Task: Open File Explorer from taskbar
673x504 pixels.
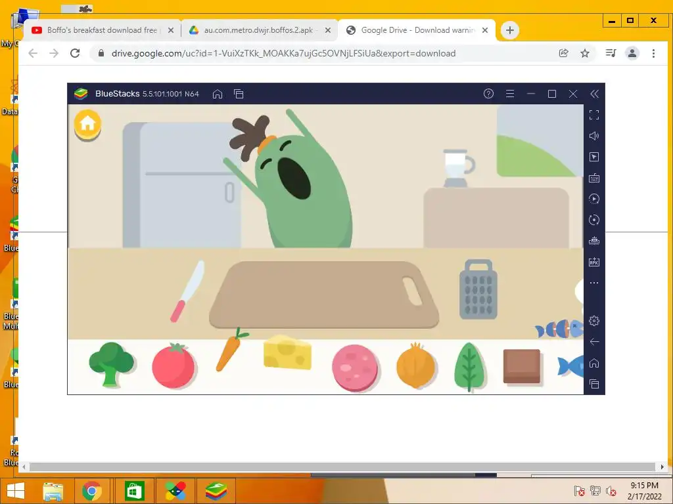Action: point(53,491)
